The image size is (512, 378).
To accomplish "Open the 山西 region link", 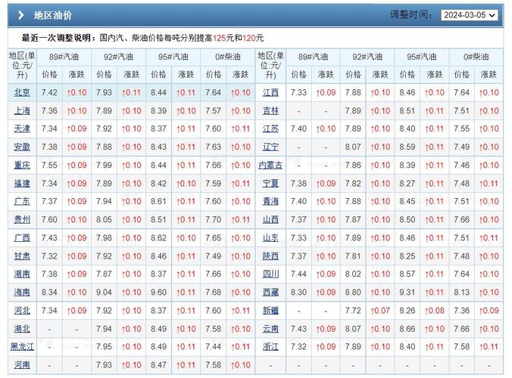I will (x=270, y=220).
